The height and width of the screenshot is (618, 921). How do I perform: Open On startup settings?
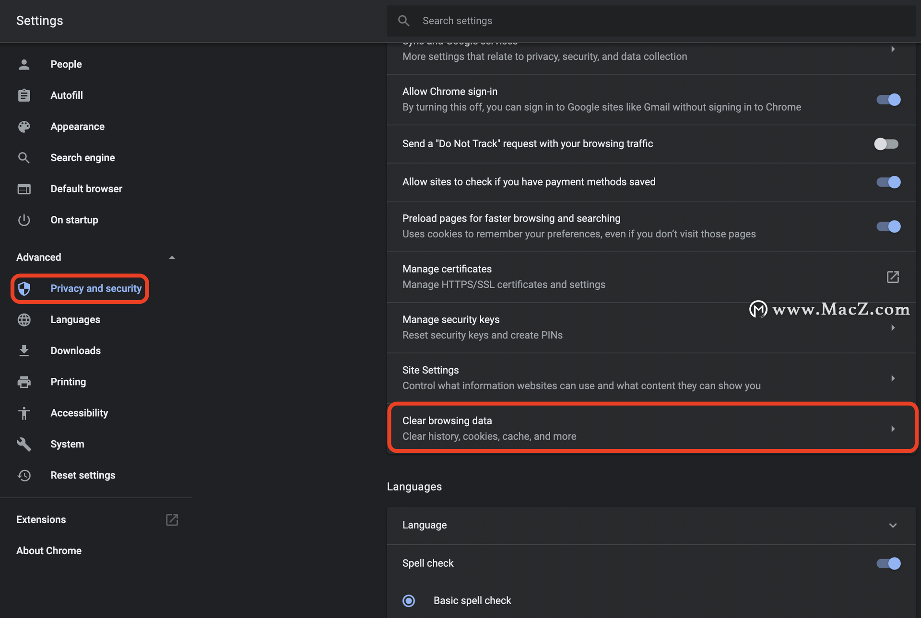tap(74, 220)
